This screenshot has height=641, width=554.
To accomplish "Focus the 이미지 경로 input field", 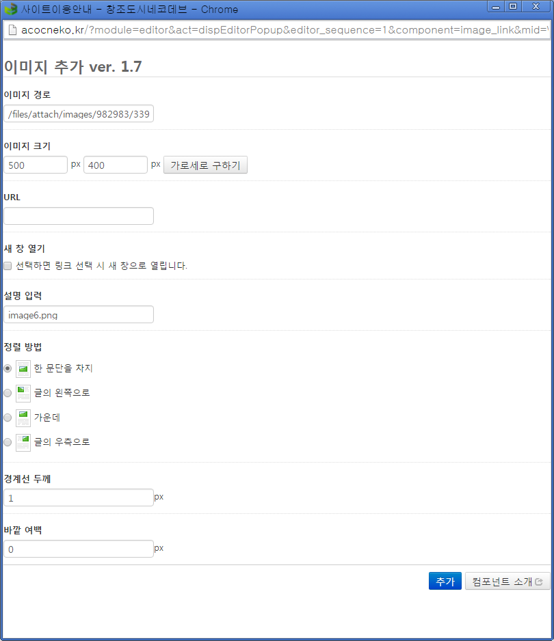I will coord(79,113).
